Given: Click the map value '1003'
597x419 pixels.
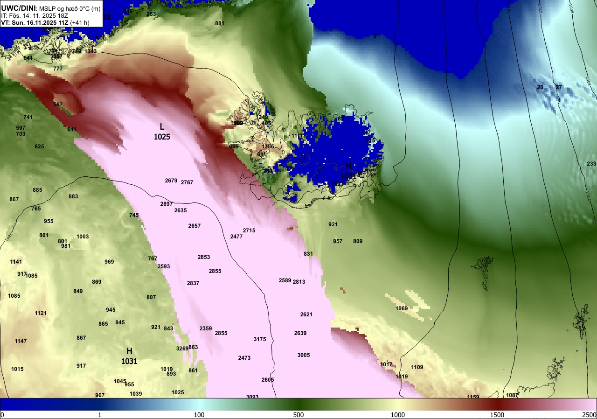Looking at the screenshot, I should (x=83, y=237).
